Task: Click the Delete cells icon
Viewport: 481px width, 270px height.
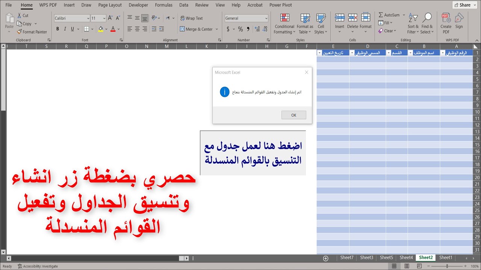Action: tap(352, 18)
